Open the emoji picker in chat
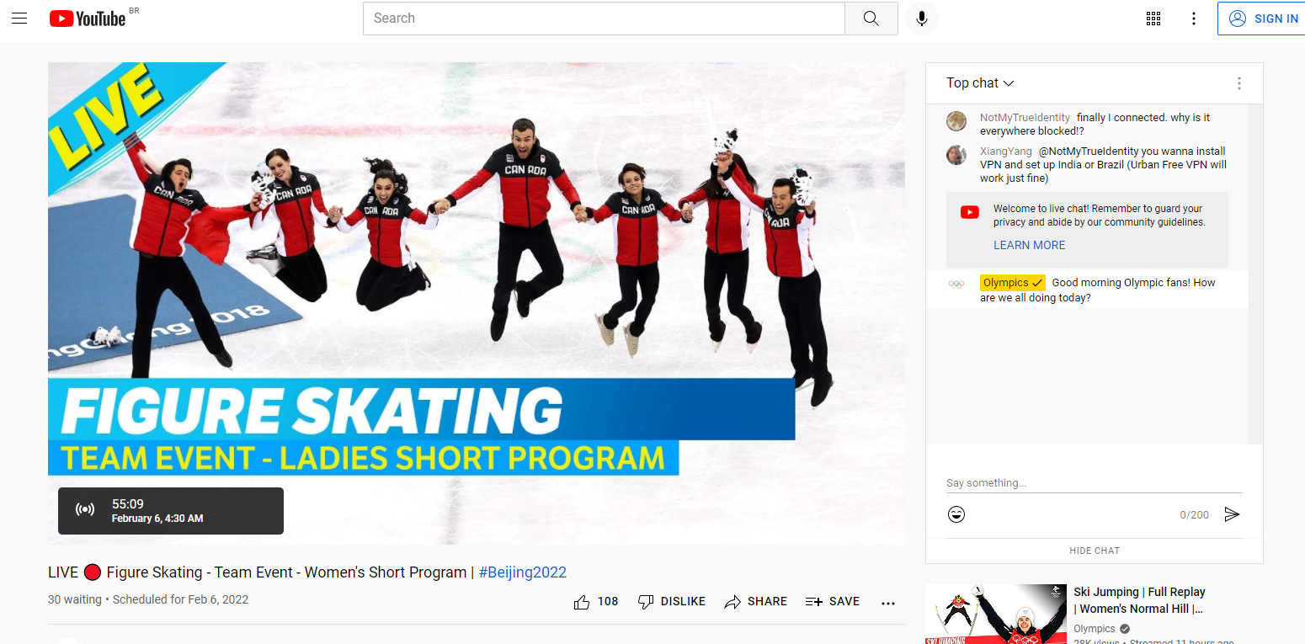The image size is (1305, 644). (x=956, y=514)
